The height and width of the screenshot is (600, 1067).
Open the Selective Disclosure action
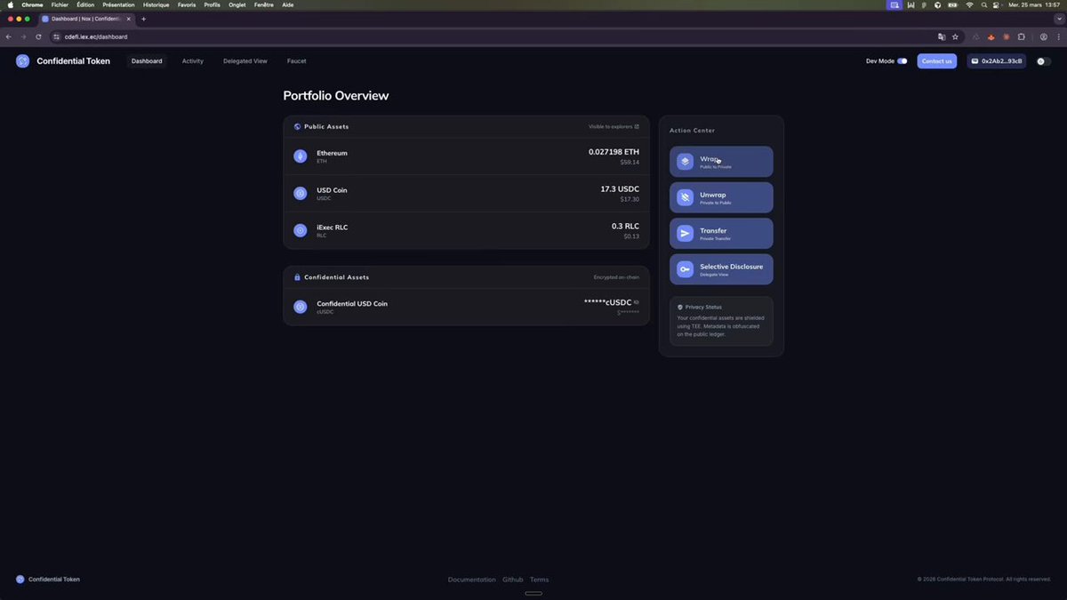(721, 269)
